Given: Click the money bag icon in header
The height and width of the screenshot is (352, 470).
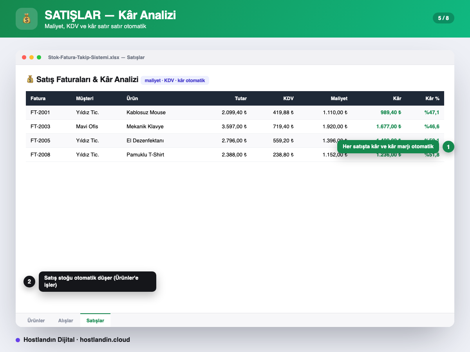Looking at the screenshot, I should coord(27,18).
